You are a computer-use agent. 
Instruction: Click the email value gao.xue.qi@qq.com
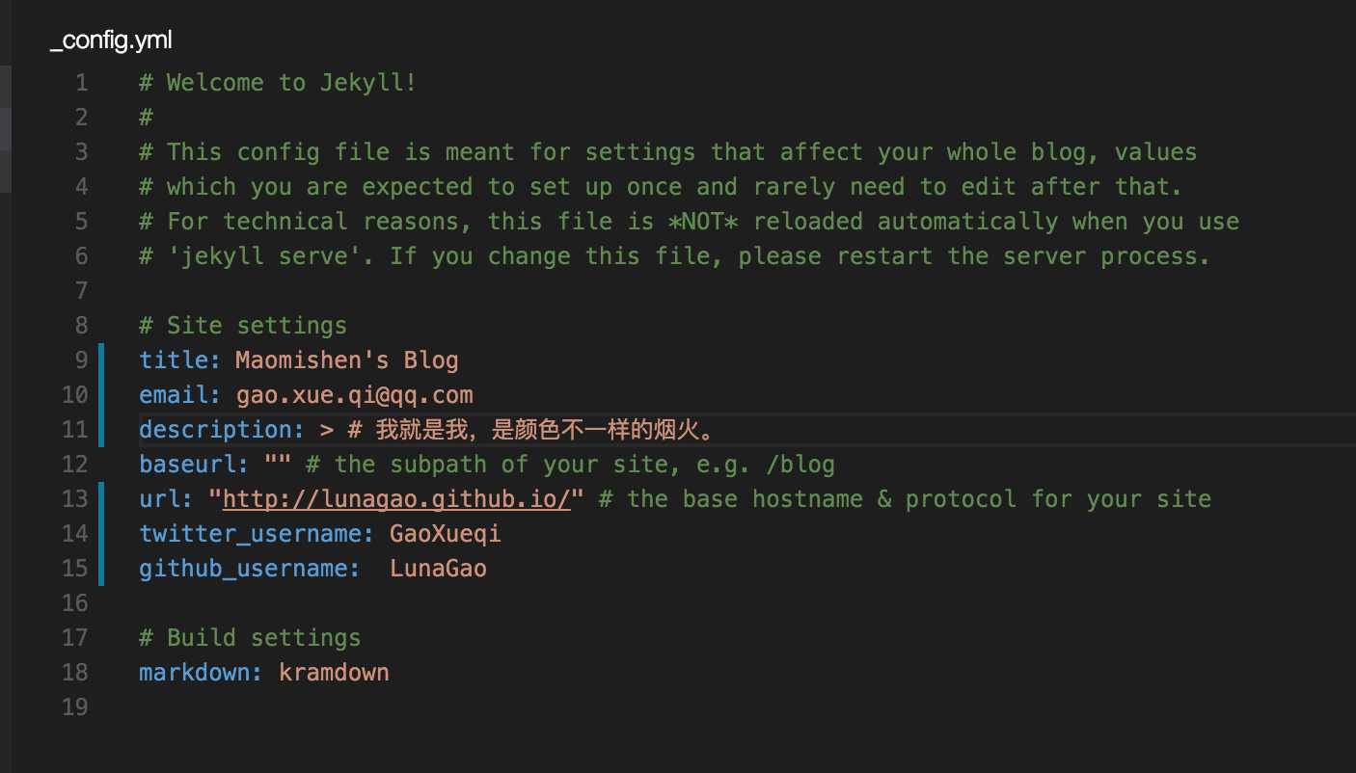[354, 395]
